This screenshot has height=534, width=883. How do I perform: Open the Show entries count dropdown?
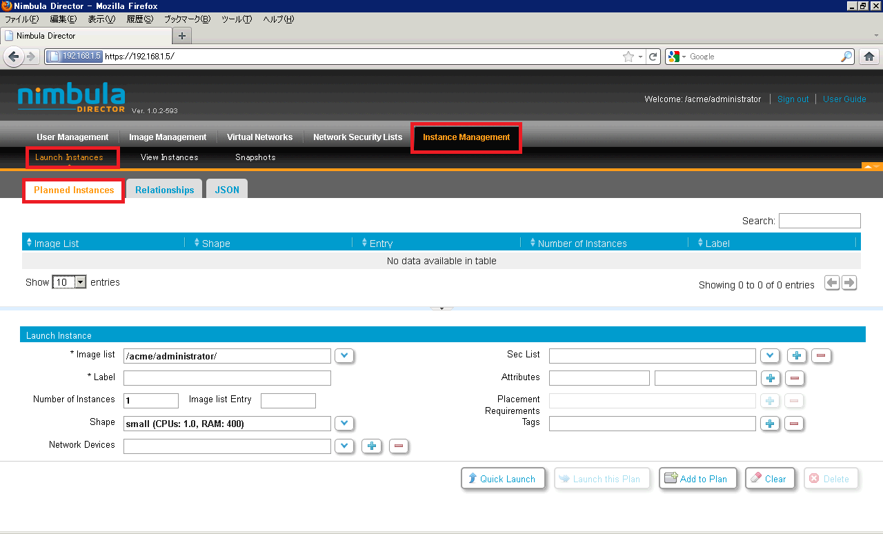[69, 282]
